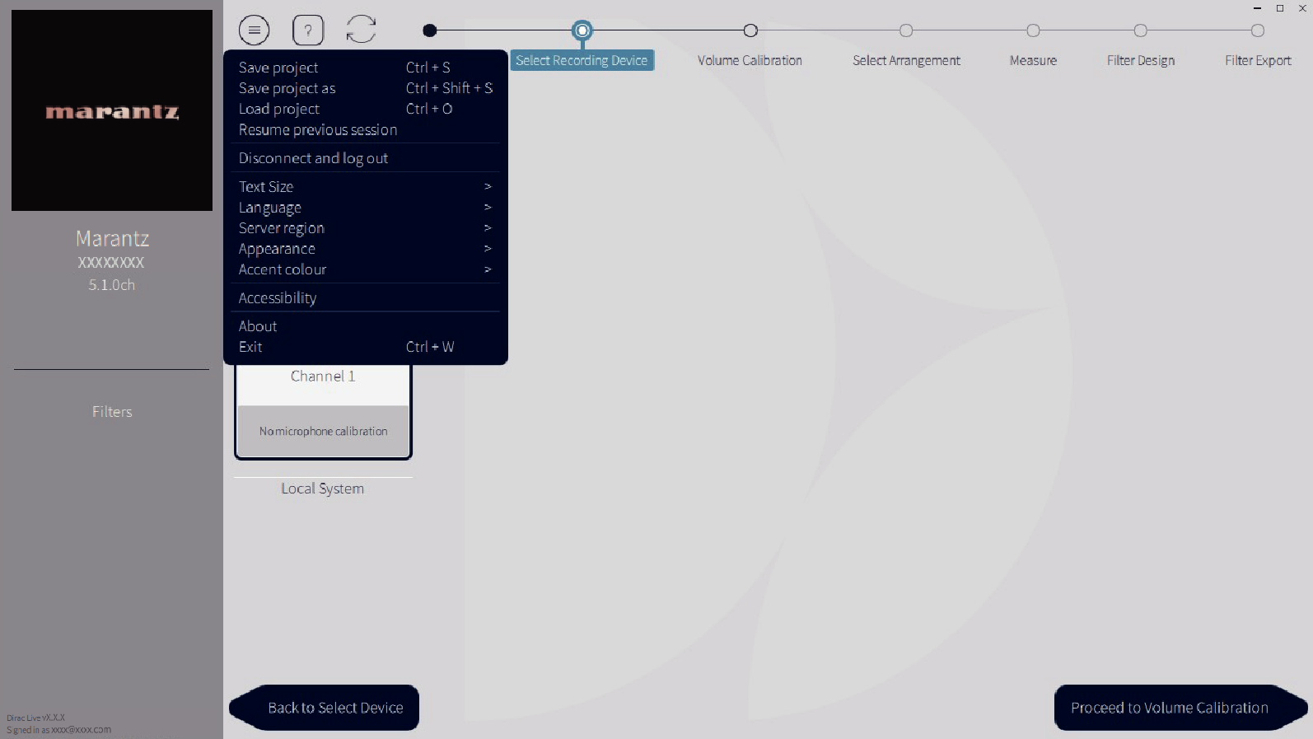Jump to the Filter Export step circle
The image size is (1313, 739).
pyautogui.click(x=1257, y=30)
